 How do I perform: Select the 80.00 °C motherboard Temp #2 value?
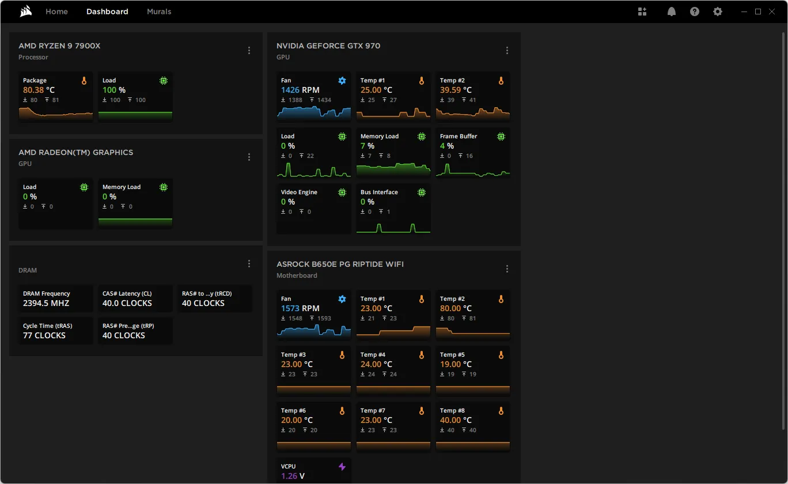[456, 308]
